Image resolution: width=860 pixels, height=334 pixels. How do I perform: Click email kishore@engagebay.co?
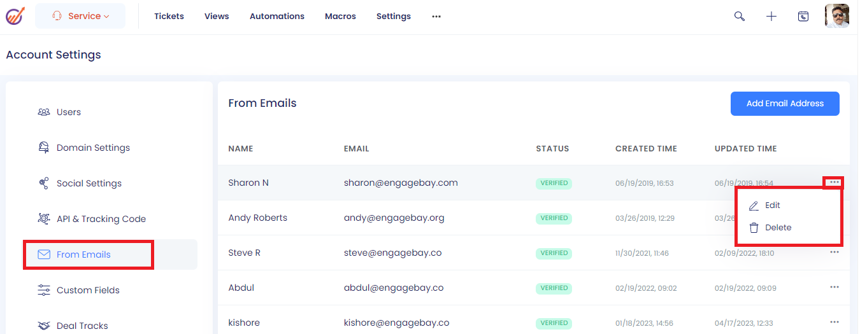pos(397,323)
